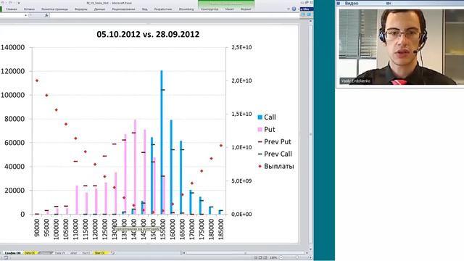Click category axis label 90000
Image resolution: width=464 pixels, height=261 pixels.
(x=37, y=228)
